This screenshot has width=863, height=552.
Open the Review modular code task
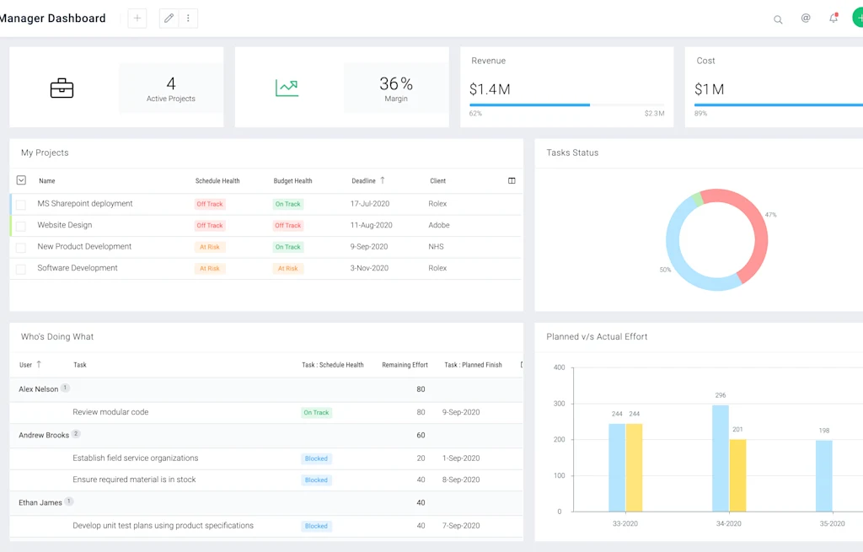point(110,411)
